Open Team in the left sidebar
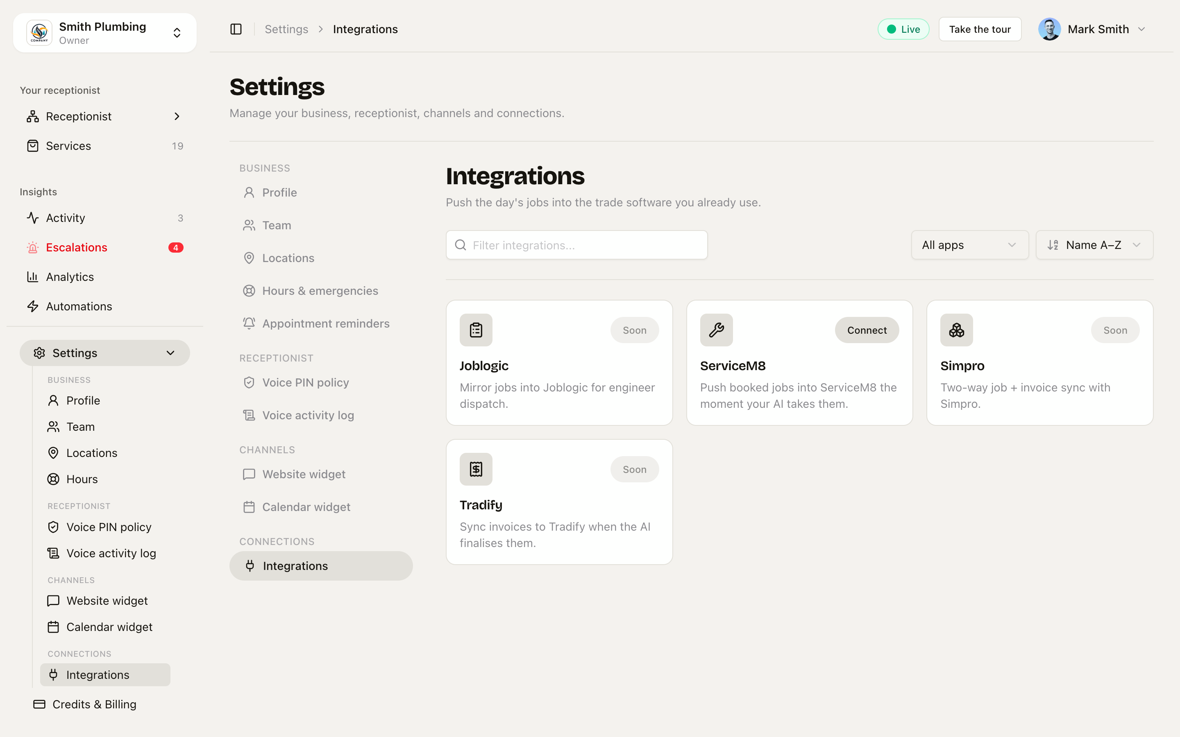Viewport: 1180px width, 737px height. coord(105,427)
